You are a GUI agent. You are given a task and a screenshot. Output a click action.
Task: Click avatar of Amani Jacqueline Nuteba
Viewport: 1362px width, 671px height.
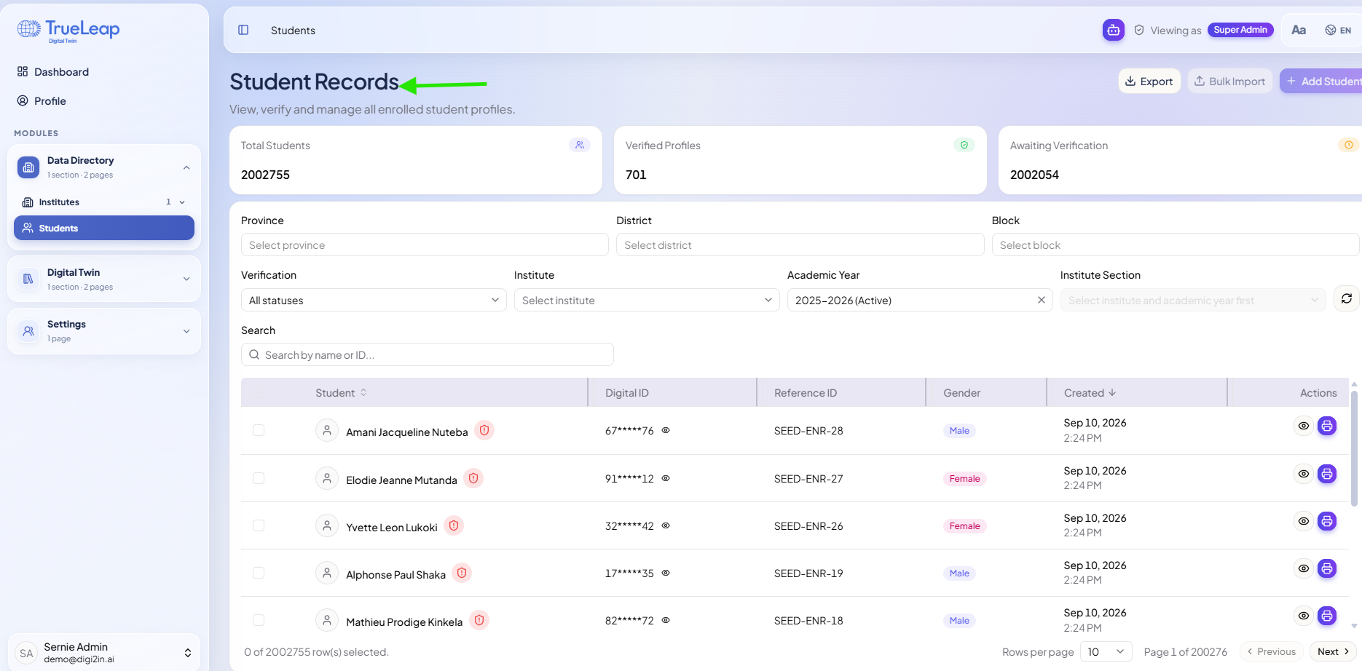click(327, 430)
